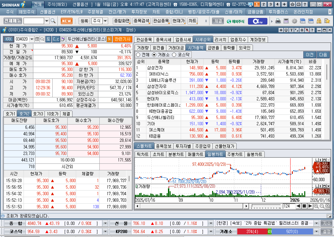Click the chart bar count field showing 124
334x237 pixels.
[289, 206]
